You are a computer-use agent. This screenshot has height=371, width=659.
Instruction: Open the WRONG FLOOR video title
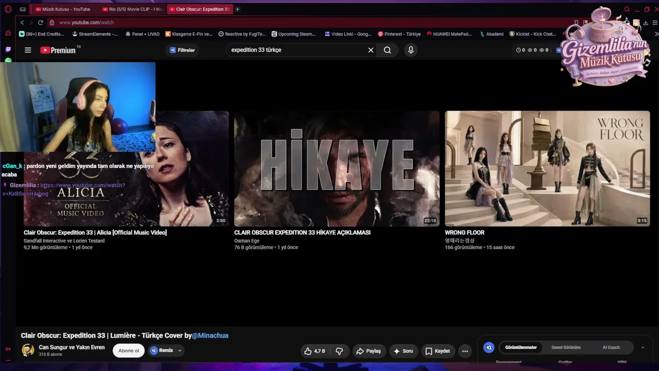(x=464, y=232)
